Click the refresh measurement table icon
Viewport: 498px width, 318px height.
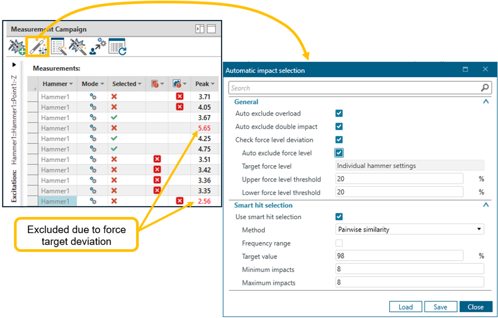click(117, 47)
